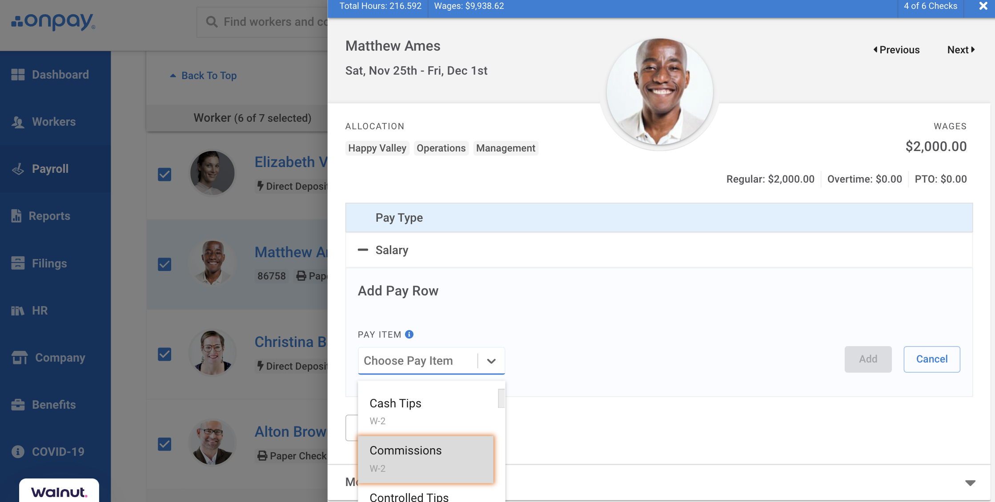Click Matthew Ames's large profile photo
This screenshot has width=995, height=502.
tap(660, 92)
